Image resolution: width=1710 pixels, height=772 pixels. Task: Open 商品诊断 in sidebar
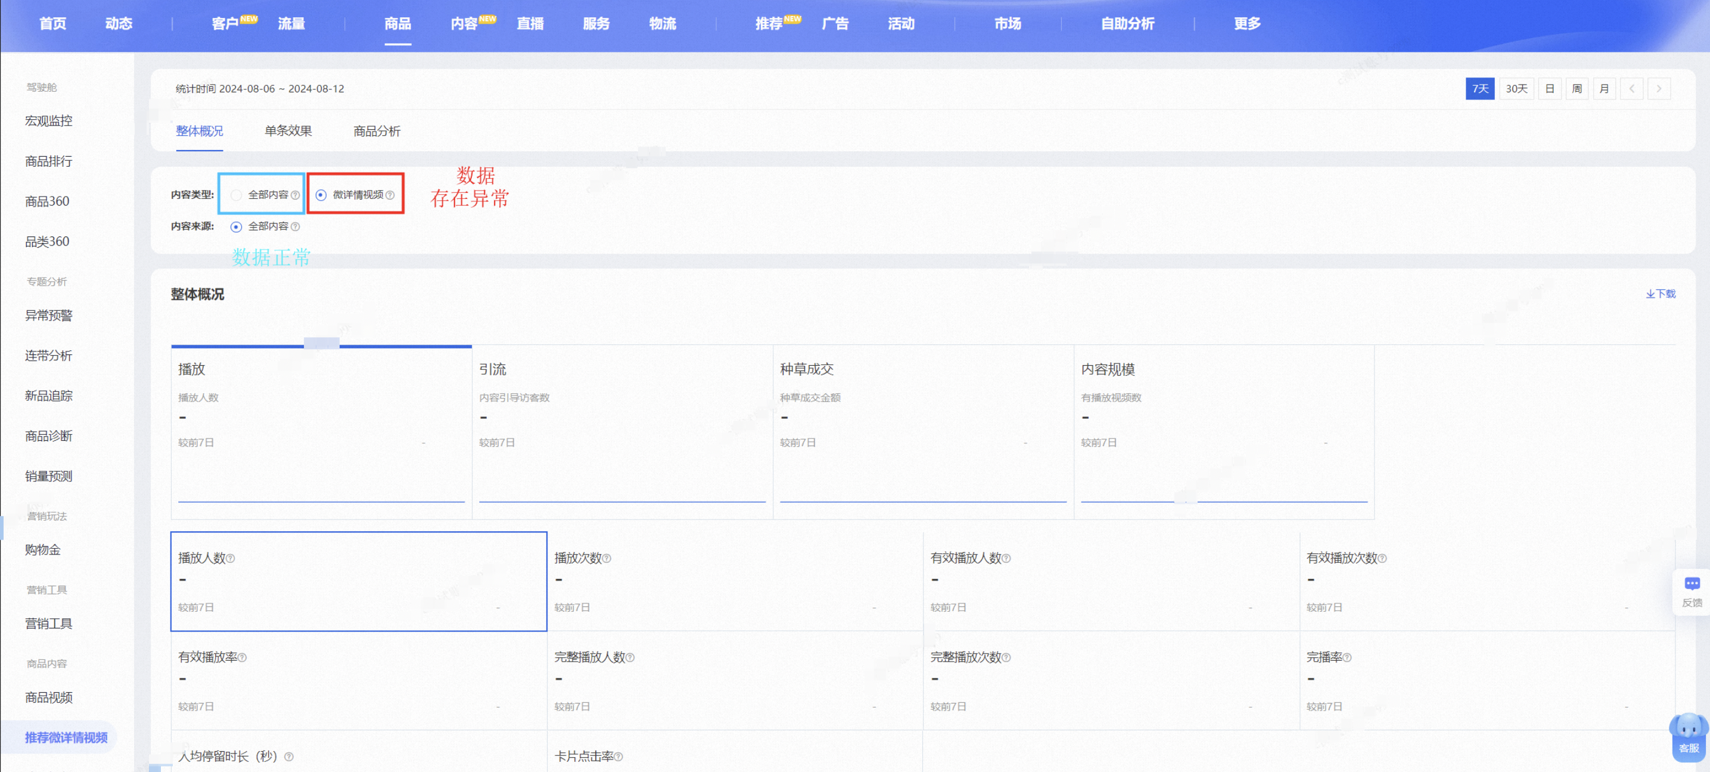coord(48,436)
